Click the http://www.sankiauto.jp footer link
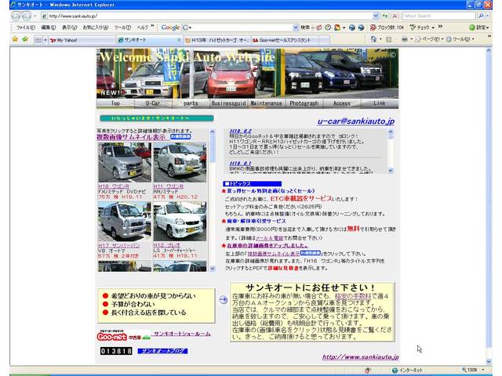Viewport: 502px width, 376px height. [x=360, y=357]
